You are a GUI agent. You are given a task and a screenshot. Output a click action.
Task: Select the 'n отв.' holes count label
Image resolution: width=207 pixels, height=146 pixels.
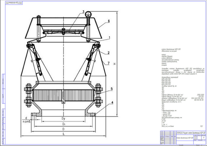point(27,121)
